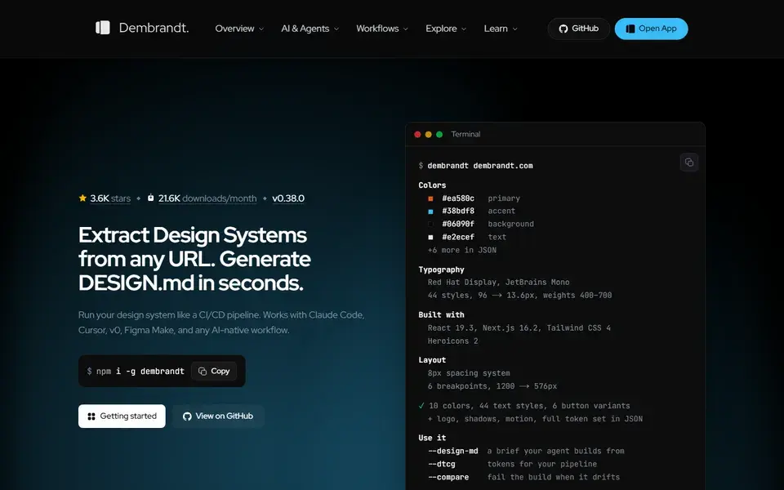Open the Workflows menu
Viewport: 784px width, 490px height.
point(382,29)
